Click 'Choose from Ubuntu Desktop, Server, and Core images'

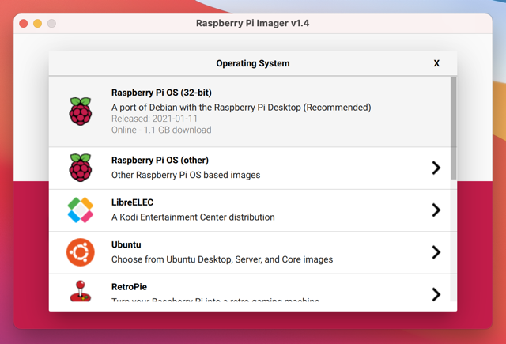[x=222, y=259]
